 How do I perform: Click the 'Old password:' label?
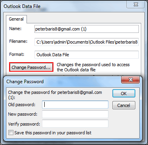pos(22,105)
